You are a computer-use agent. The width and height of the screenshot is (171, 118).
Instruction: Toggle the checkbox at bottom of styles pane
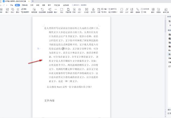169,114
